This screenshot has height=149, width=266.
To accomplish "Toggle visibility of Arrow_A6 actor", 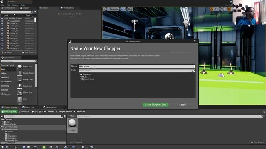I will click(2, 36).
